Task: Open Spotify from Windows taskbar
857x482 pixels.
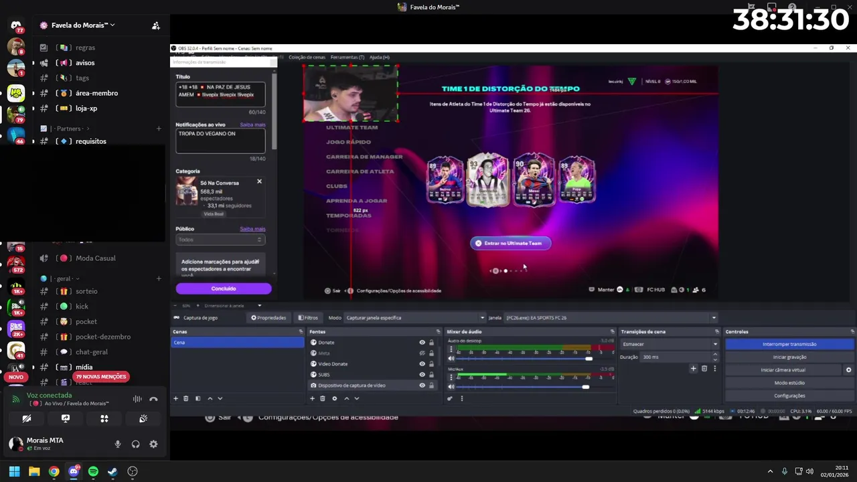Action: coord(93,471)
